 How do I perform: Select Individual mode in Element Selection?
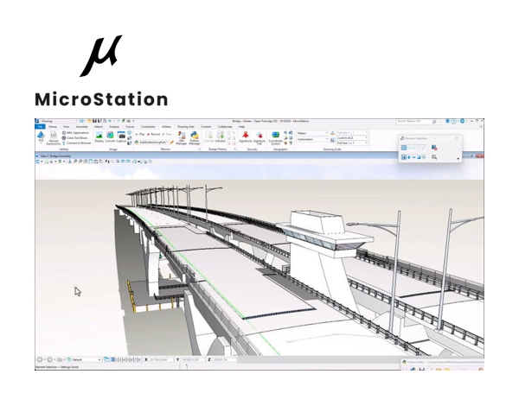click(x=404, y=148)
